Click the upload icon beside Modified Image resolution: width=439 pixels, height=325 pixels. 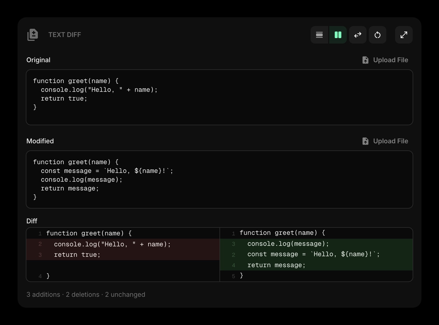[365, 141]
